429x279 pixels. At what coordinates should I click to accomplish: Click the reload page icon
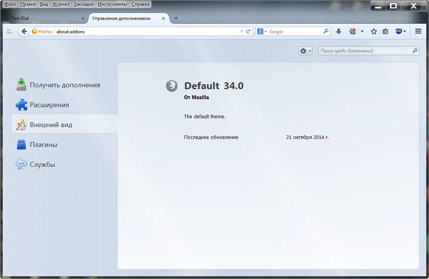click(x=248, y=31)
